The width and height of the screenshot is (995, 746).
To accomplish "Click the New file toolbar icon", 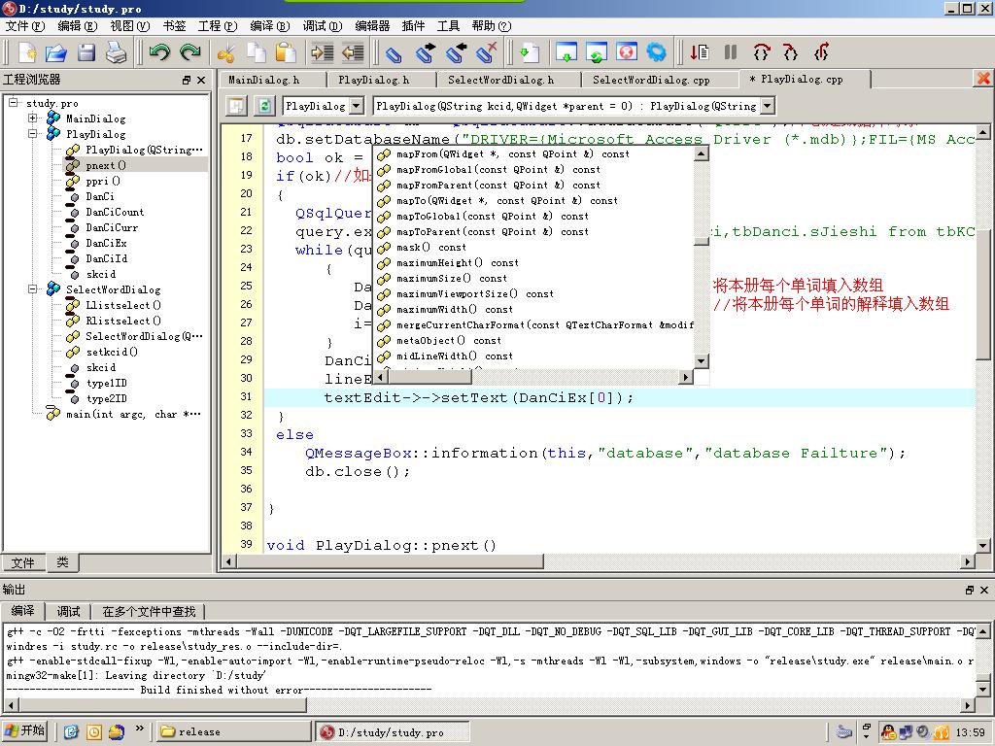I will pos(26,52).
